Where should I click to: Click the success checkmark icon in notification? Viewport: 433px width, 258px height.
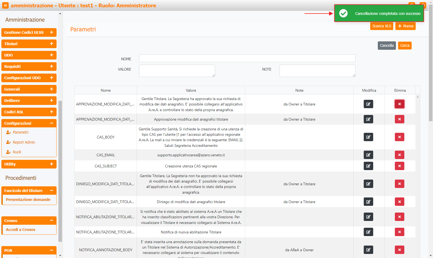tap(343, 13)
